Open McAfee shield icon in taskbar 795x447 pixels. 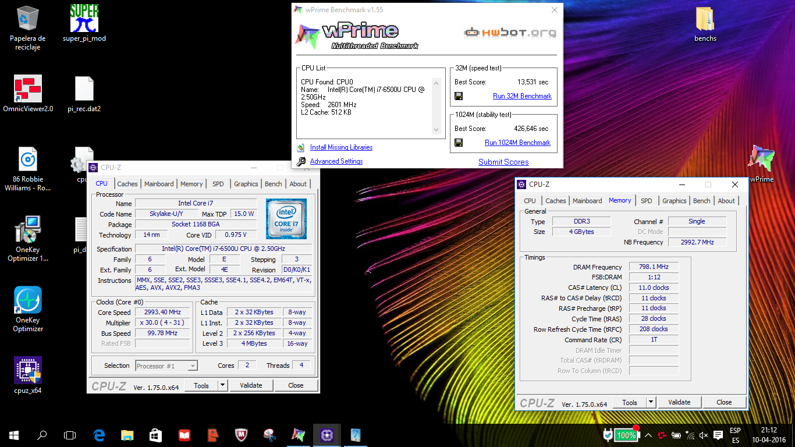click(x=242, y=435)
